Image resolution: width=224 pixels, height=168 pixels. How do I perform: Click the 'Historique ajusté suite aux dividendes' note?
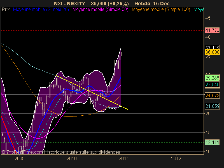(82, 152)
